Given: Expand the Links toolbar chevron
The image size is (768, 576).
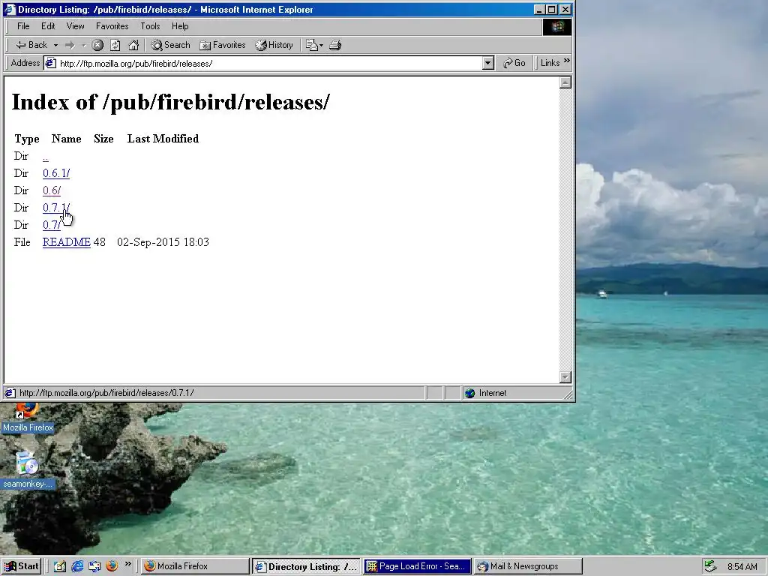Looking at the screenshot, I should pyautogui.click(x=567, y=61).
